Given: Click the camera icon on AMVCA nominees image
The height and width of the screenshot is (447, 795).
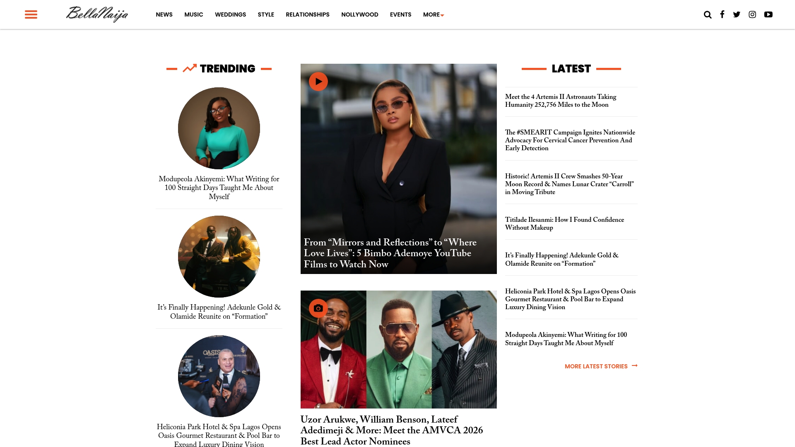Looking at the screenshot, I should [x=318, y=308].
